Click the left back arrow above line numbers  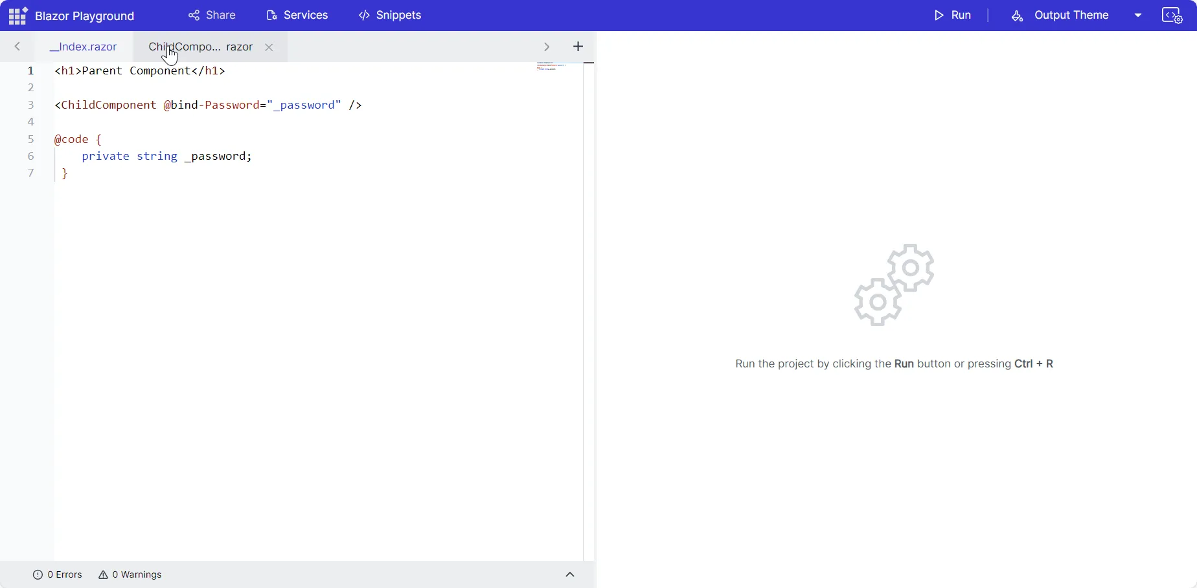[17, 47]
